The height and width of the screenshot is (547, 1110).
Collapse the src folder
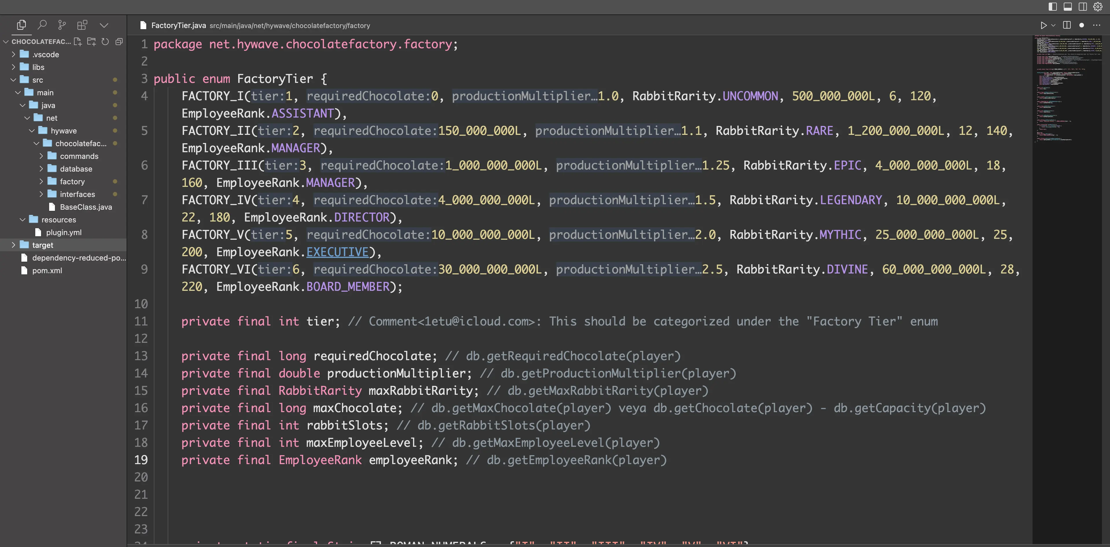tap(13, 80)
